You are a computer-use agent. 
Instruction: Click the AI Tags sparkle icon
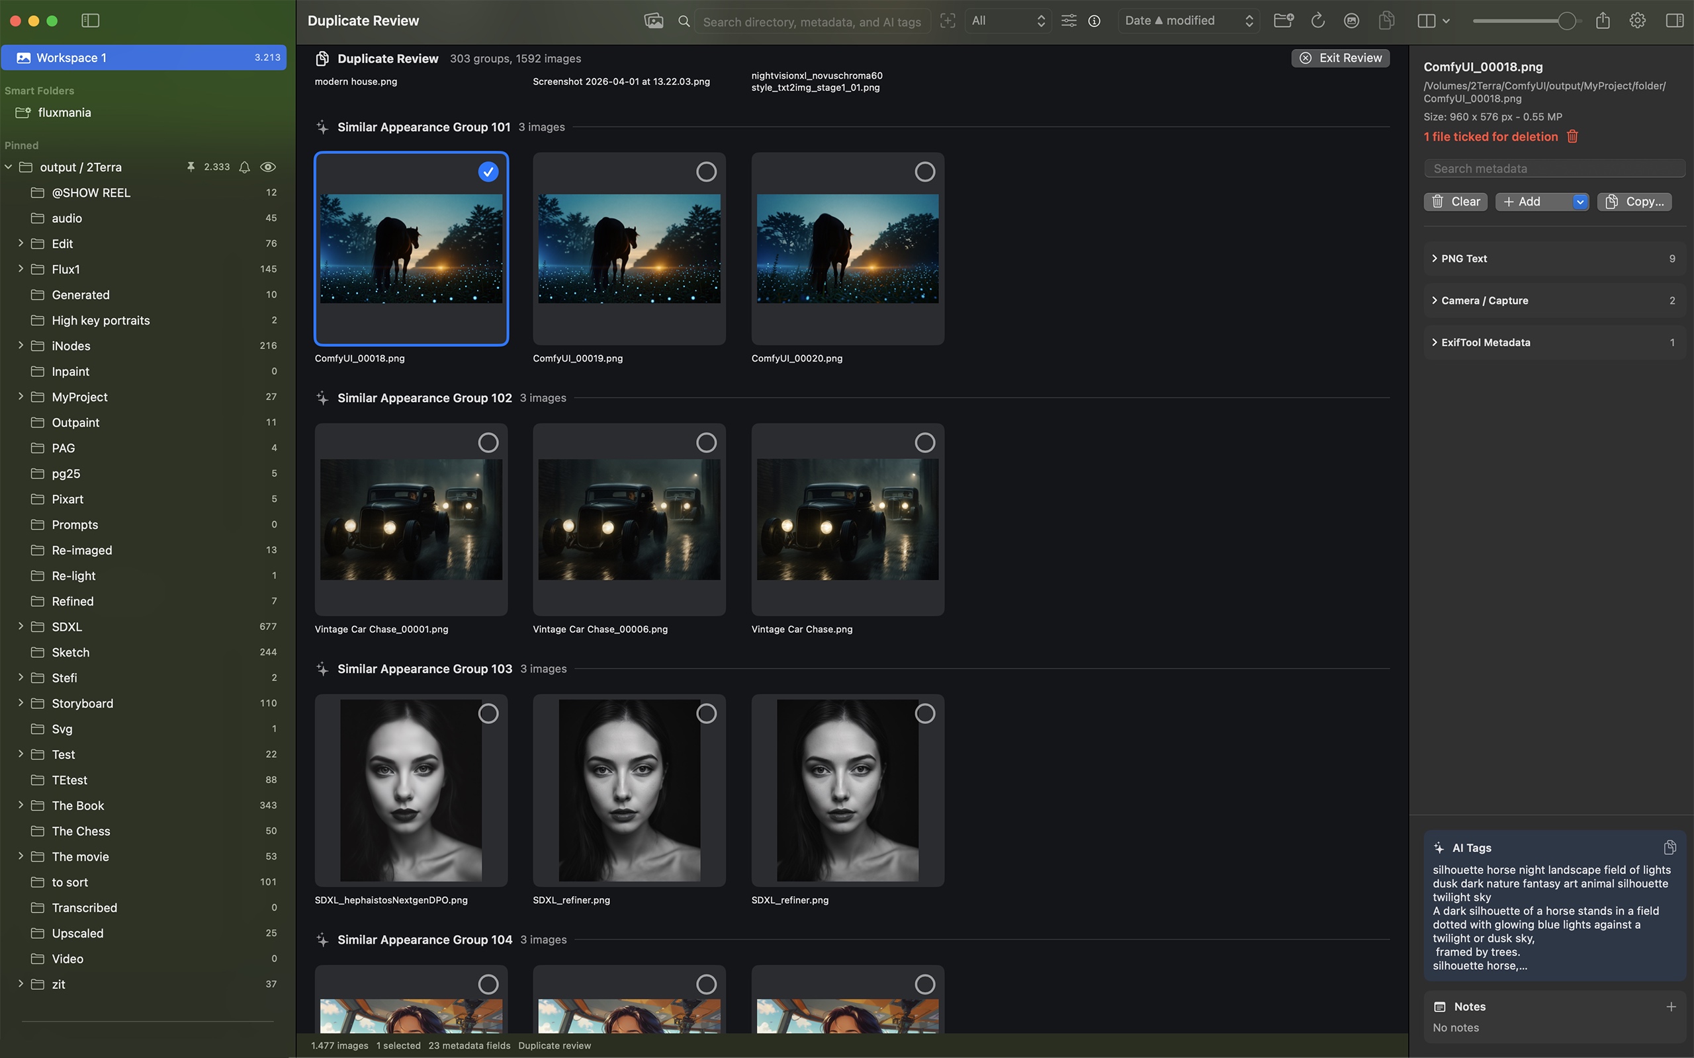tap(1439, 847)
